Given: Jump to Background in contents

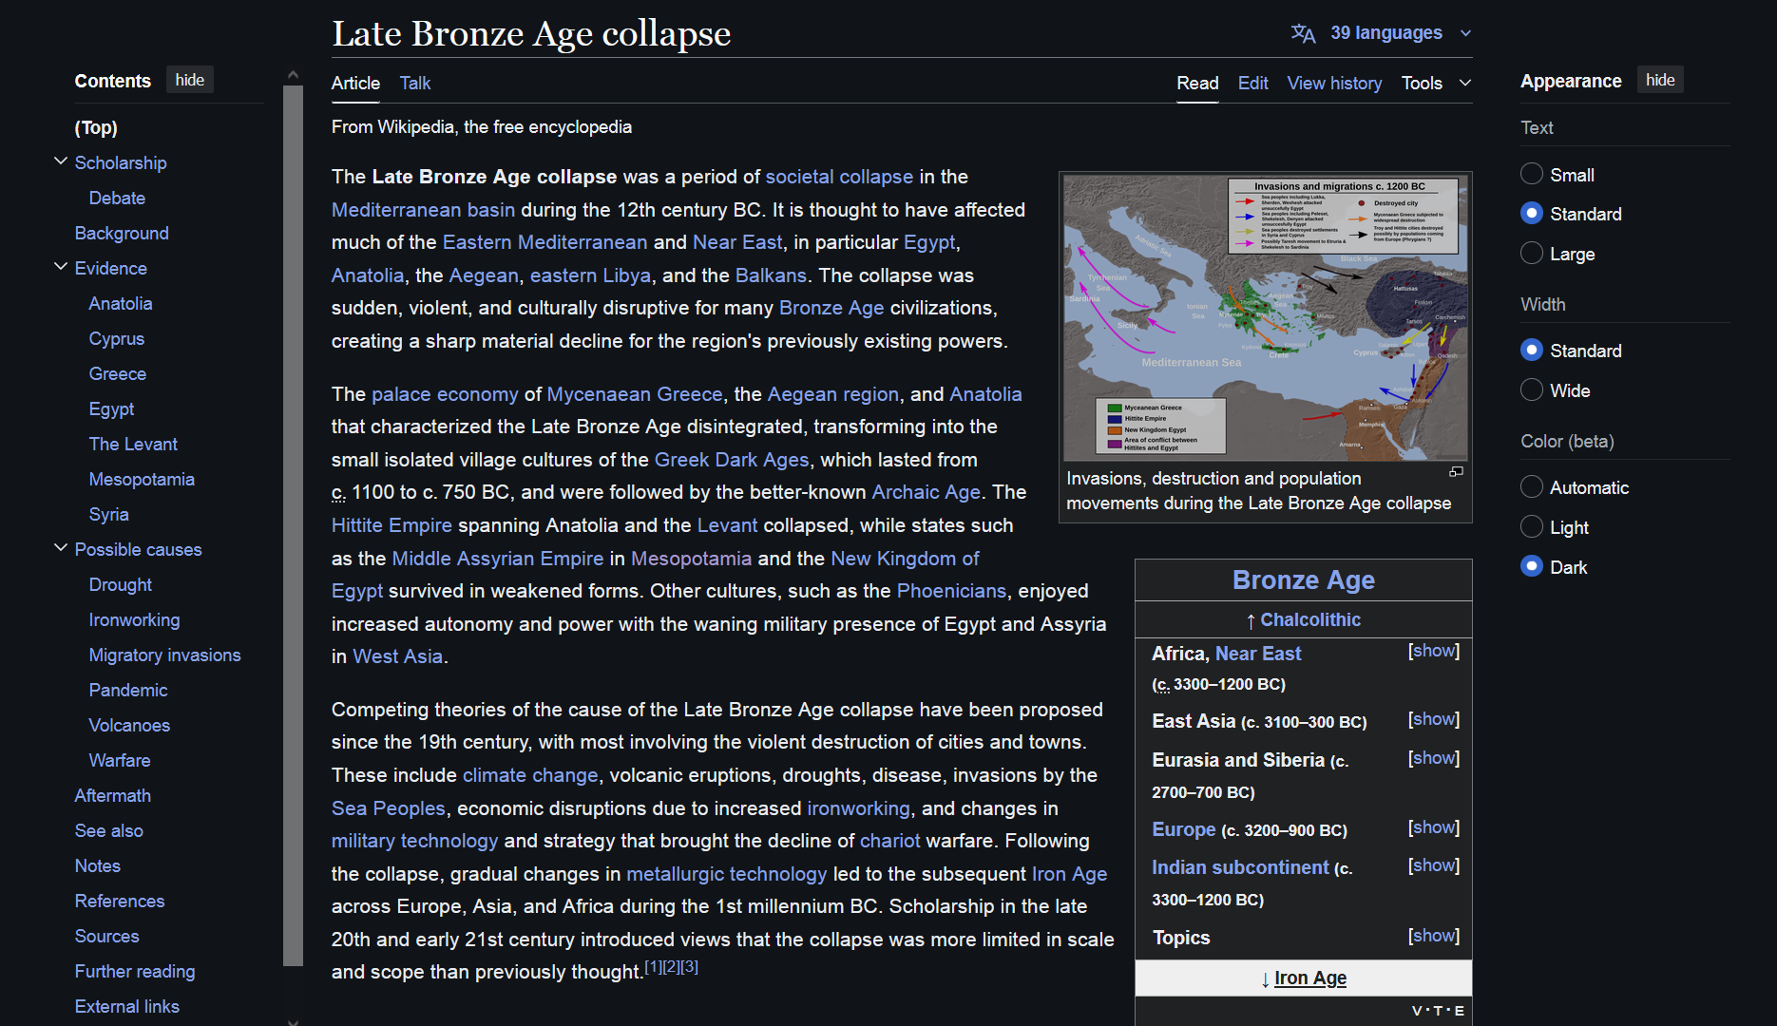Looking at the screenshot, I should (122, 233).
